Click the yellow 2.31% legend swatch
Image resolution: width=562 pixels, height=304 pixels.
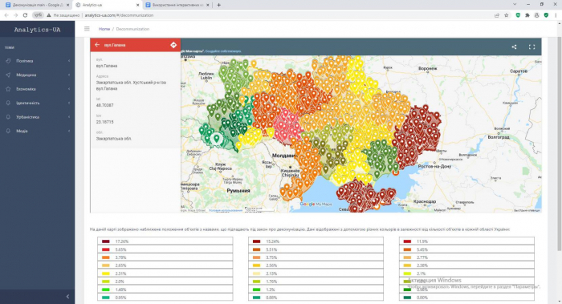click(105, 274)
